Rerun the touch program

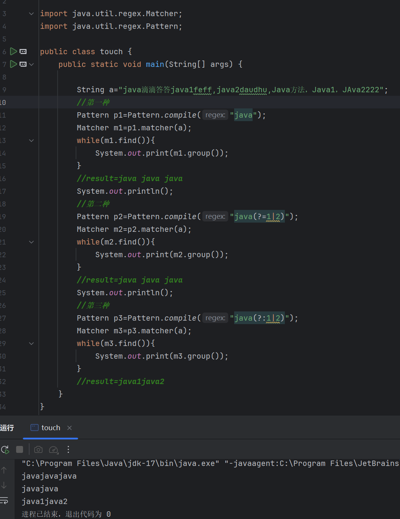pyautogui.click(x=5, y=449)
